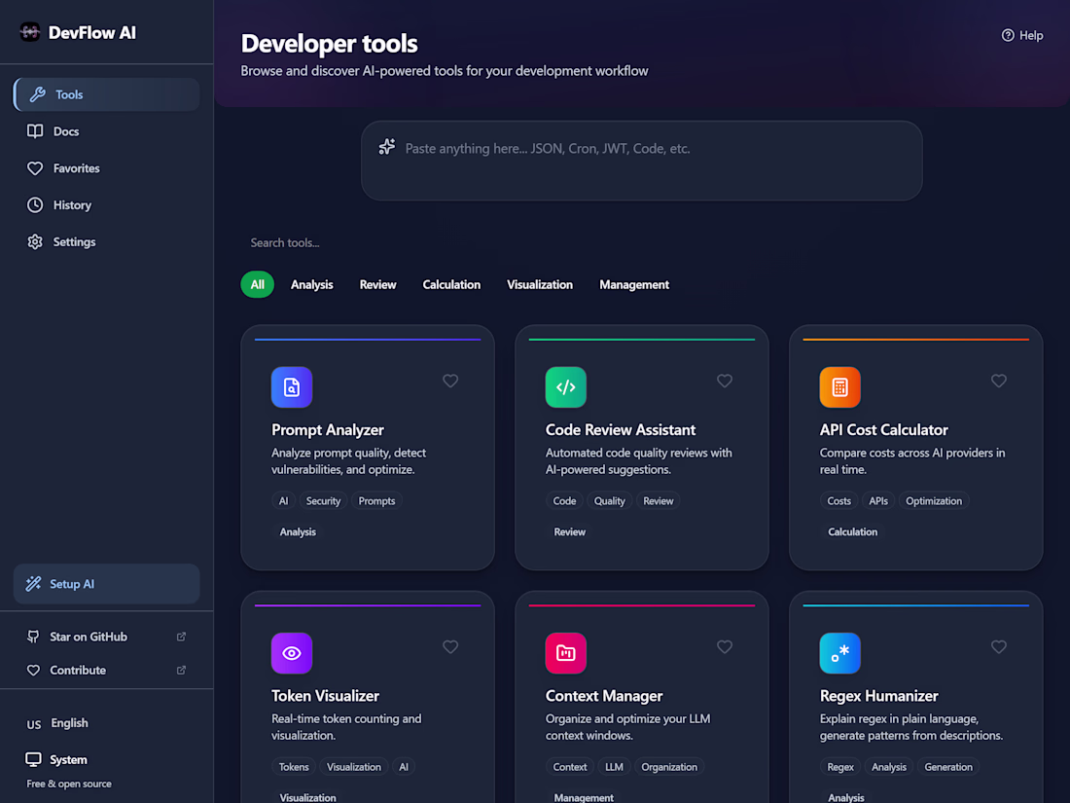The image size is (1070, 803).
Task: Click the Regex tag on Regex Humanizer
Action: pos(840,767)
